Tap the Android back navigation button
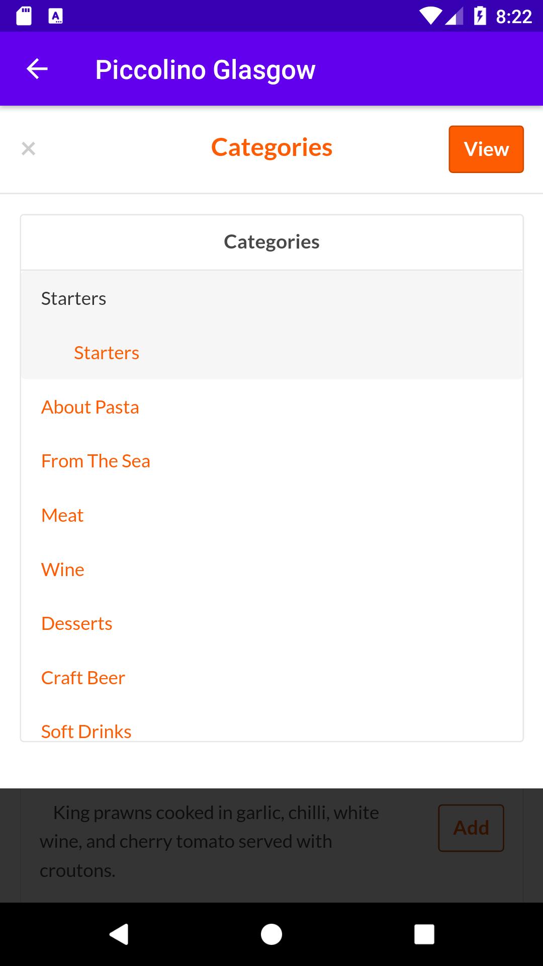Viewport: 543px width, 966px height. pos(119,934)
